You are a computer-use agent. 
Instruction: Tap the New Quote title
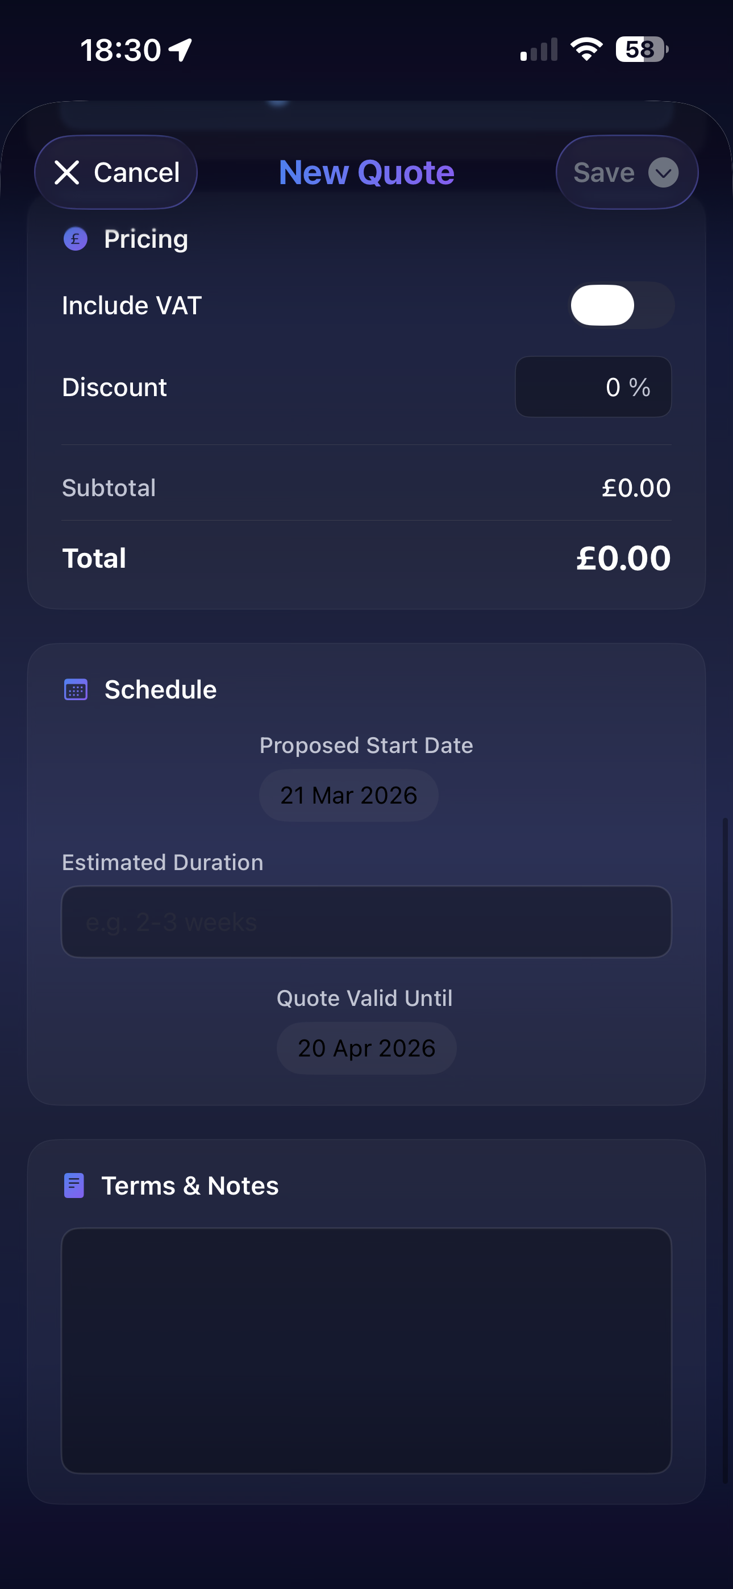(x=367, y=172)
